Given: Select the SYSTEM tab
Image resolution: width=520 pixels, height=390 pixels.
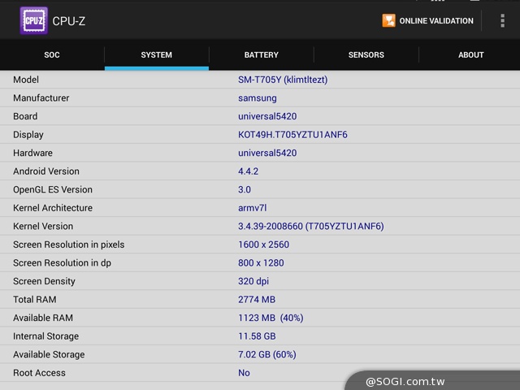Looking at the screenshot, I should [156, 55].
